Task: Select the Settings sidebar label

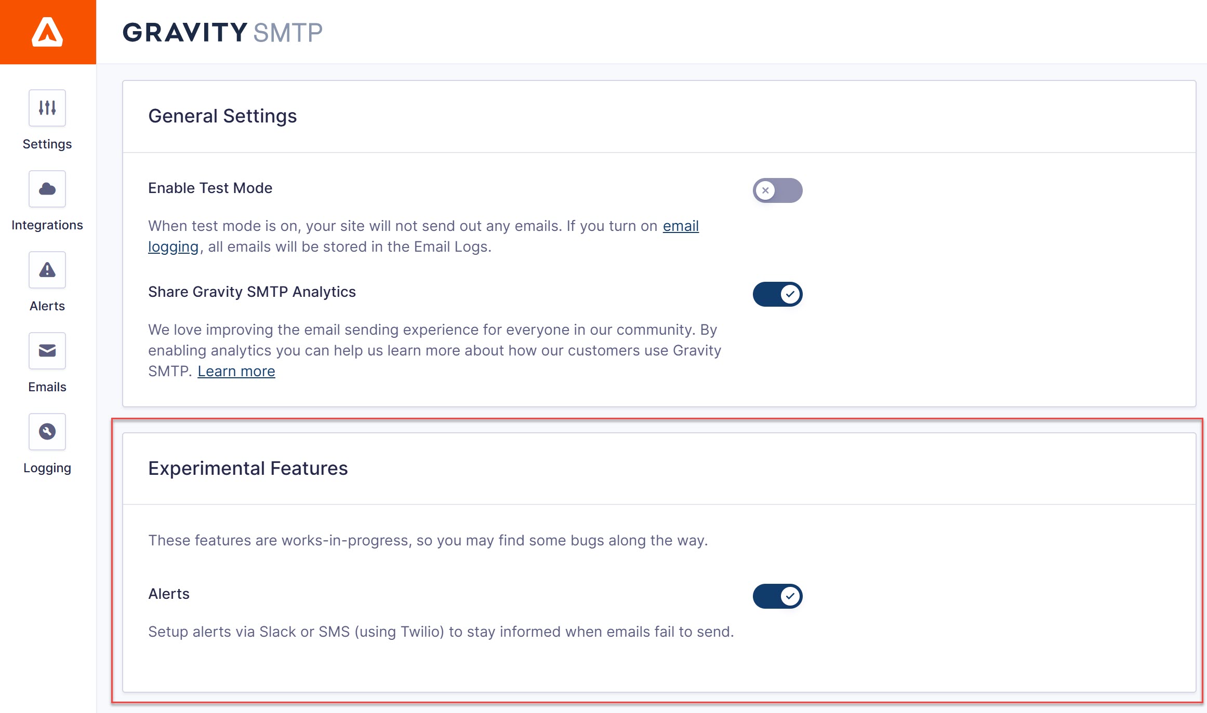Action: point(47,144)
